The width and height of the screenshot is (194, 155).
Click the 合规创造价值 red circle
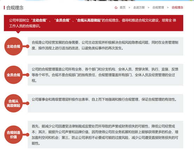click(x=14, y=135)
